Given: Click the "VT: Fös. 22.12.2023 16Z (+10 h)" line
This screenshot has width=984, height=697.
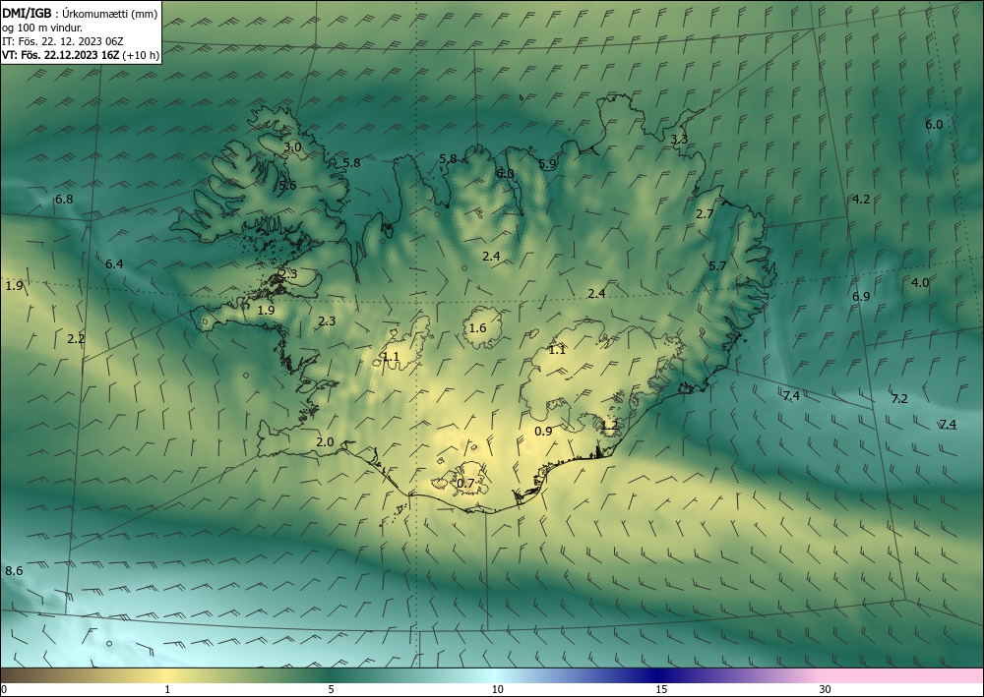Looking at the screenshot, I should (x=81, y=55).
